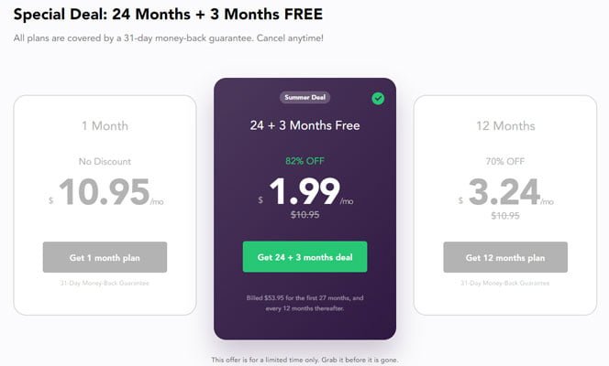Select the 1 Month plan title
The image size is (609, 366).
click(105, 126)
